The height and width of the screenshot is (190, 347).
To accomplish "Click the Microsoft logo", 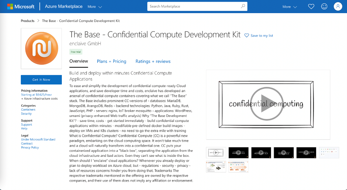I will pos(21,7).
